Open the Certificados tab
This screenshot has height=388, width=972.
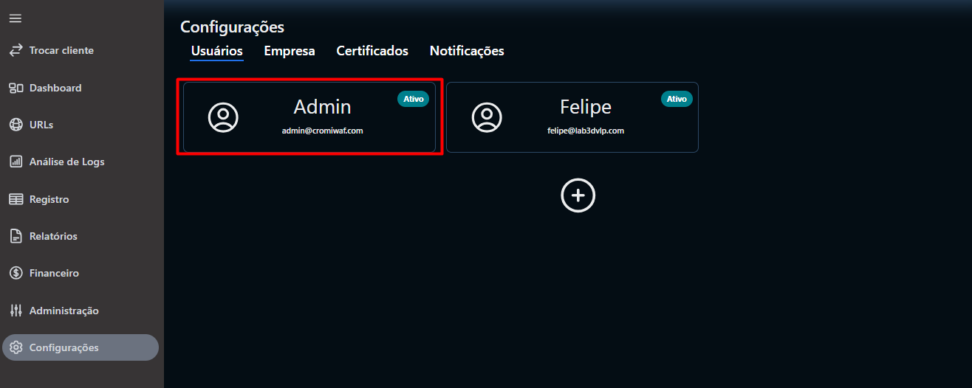pyautogui.click(x=372, y=51)
